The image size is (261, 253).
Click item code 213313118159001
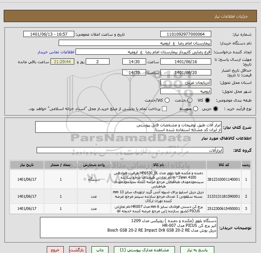pos(224,196)
